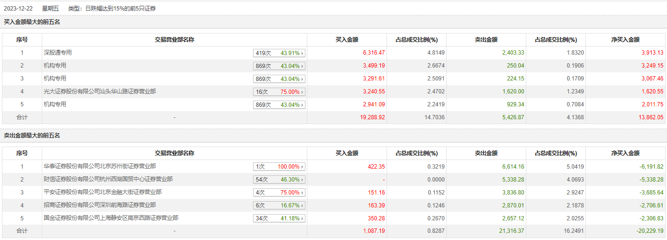
Task: Open 平安证券北京金融大街证券营业部 link
Action: [x=102, y=192]
